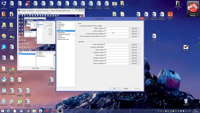The width and height of the screenshot is (200, 113).
Task: Focus the 'Начать запись' hotkey field
Action: 116,50
